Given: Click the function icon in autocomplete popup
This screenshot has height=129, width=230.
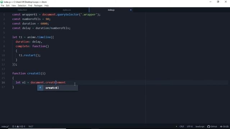Looking at the screenshot, I should pyautogui.click(x=40, y=88).
